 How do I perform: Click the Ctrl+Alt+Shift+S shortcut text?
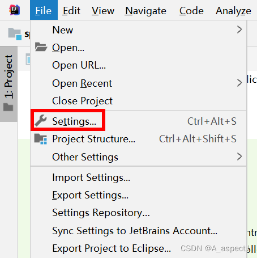tap(198, 139)
